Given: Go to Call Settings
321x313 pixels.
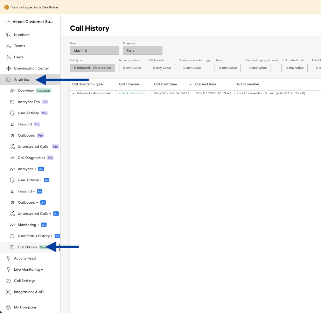Looking at the screenshot, I should tap(30, 281).
